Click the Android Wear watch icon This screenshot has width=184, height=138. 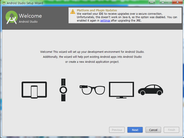(x=63, y=90)
